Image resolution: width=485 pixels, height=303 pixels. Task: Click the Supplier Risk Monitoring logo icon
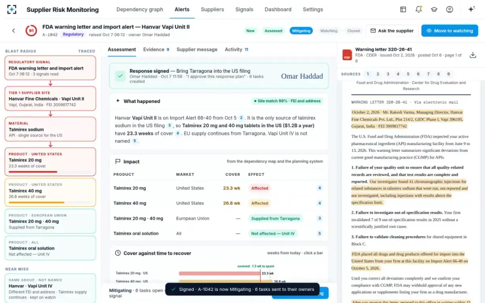coord(12,9)
